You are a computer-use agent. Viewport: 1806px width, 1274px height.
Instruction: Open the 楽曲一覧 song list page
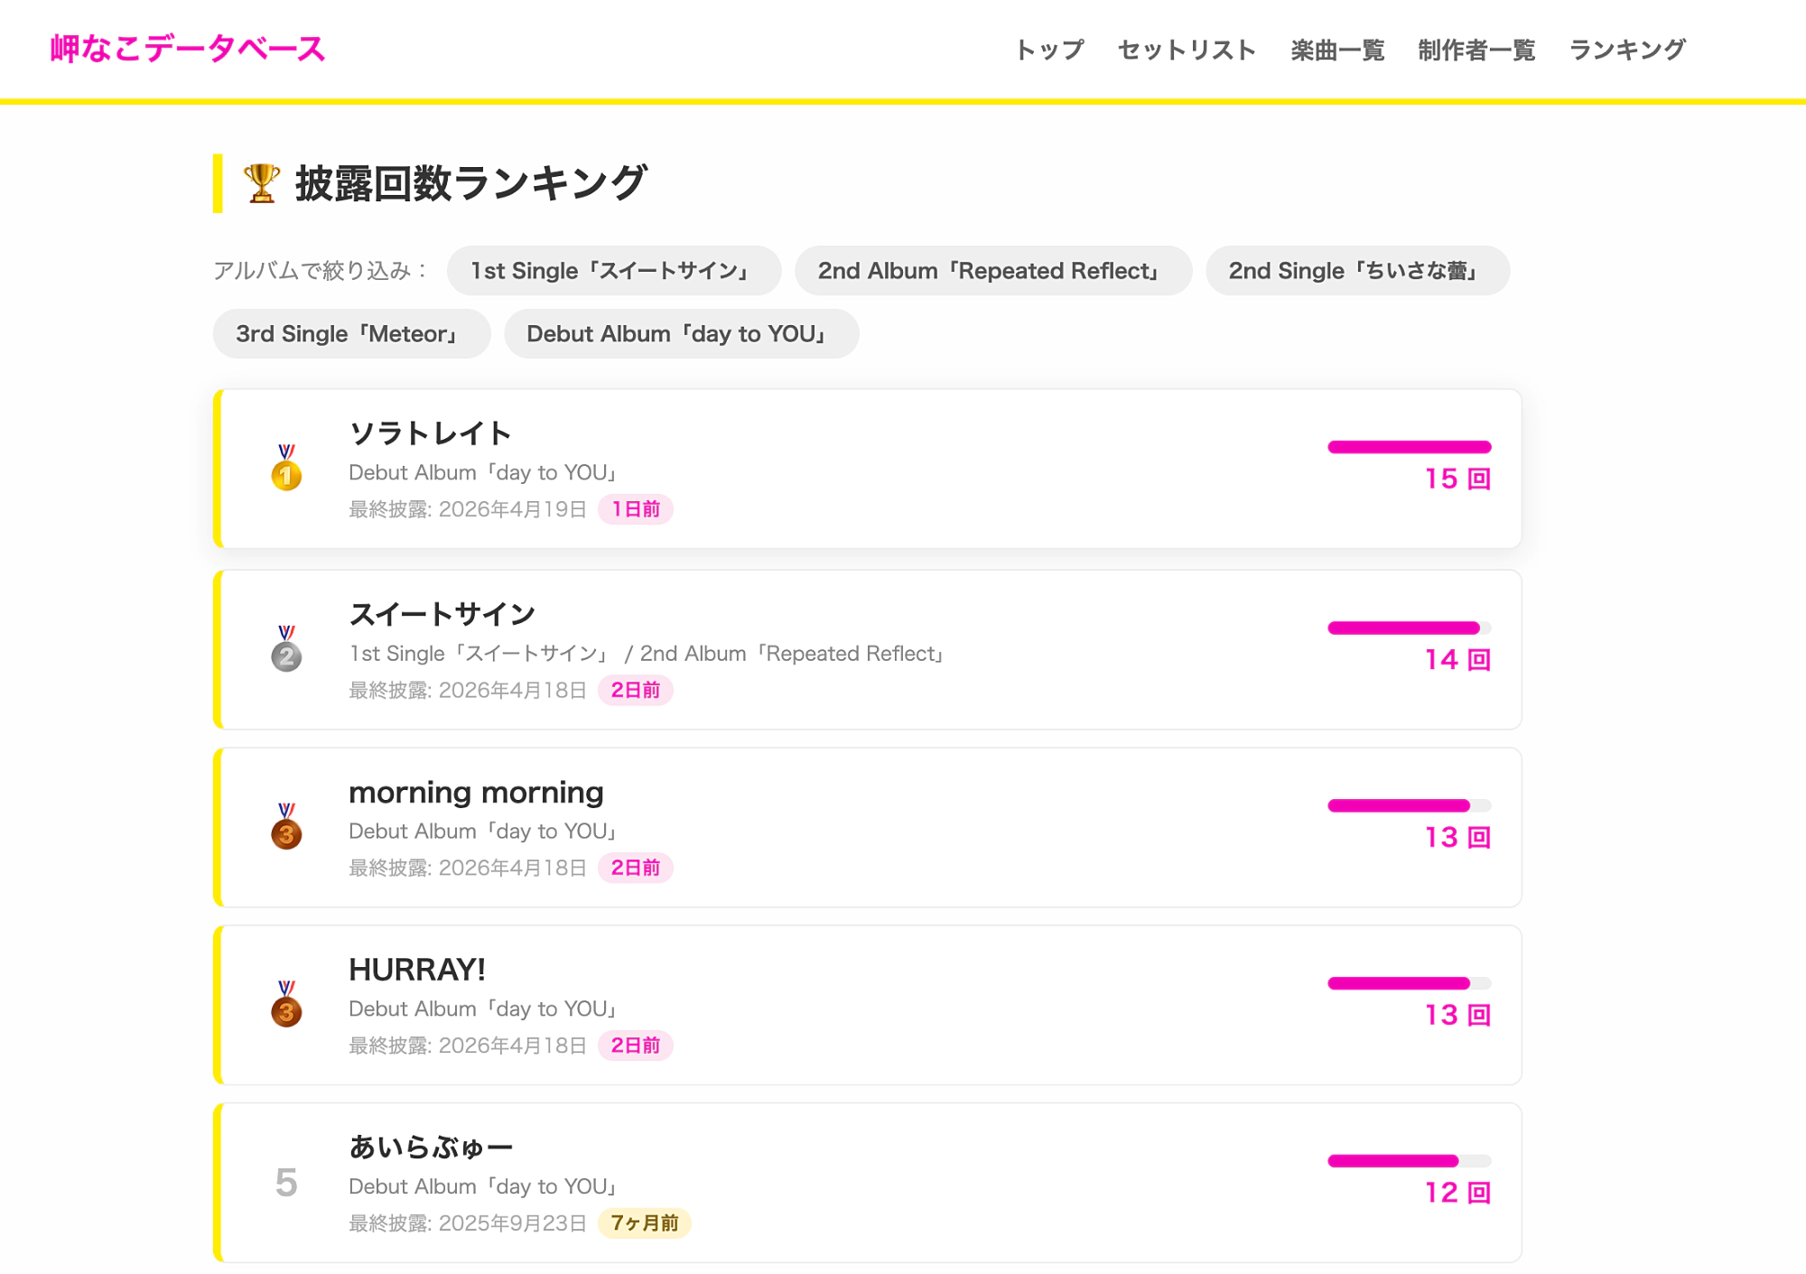tap(1337, 50)
